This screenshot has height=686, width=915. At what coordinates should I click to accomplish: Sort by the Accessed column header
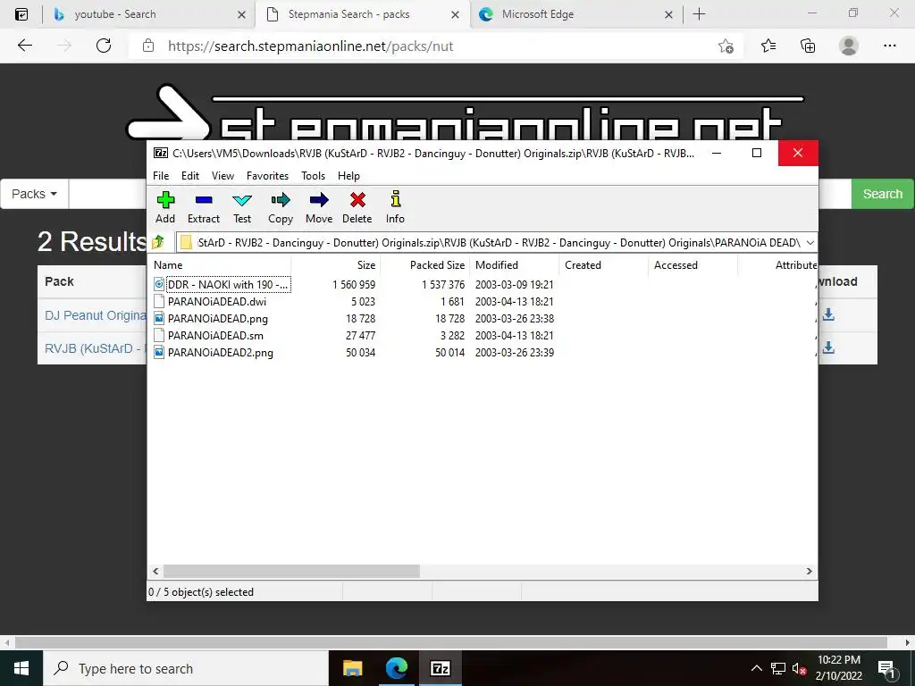(693, 264)
